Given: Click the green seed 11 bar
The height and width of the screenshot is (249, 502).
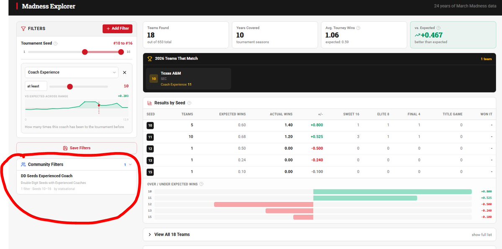Looking at the screenshot, I should [365, 198].
